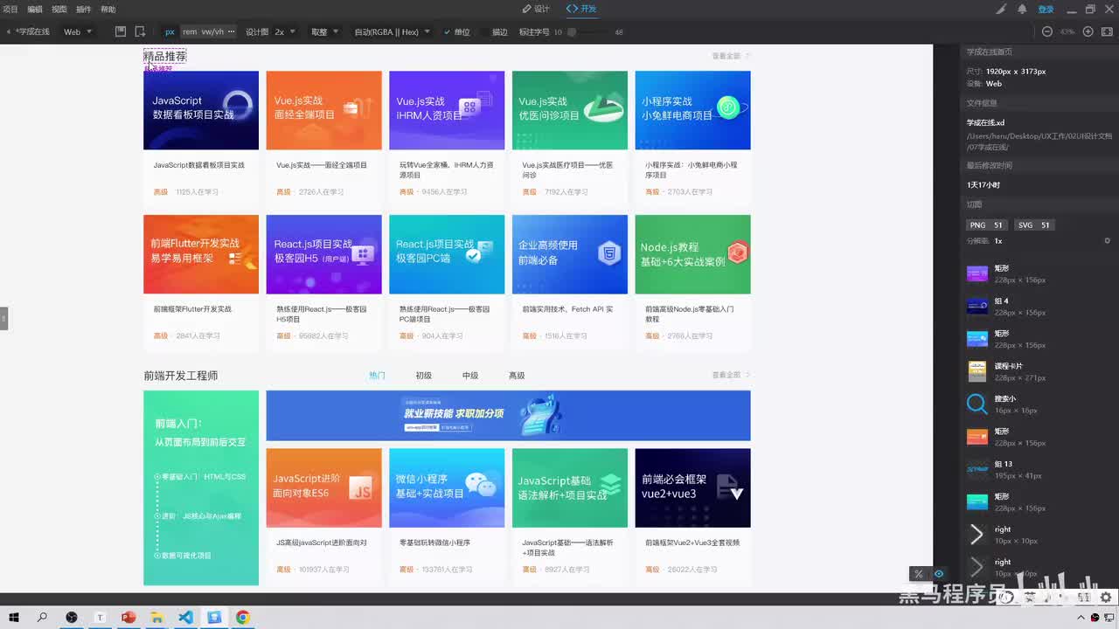Click the first right-arrow slice icon

point(977,534)
